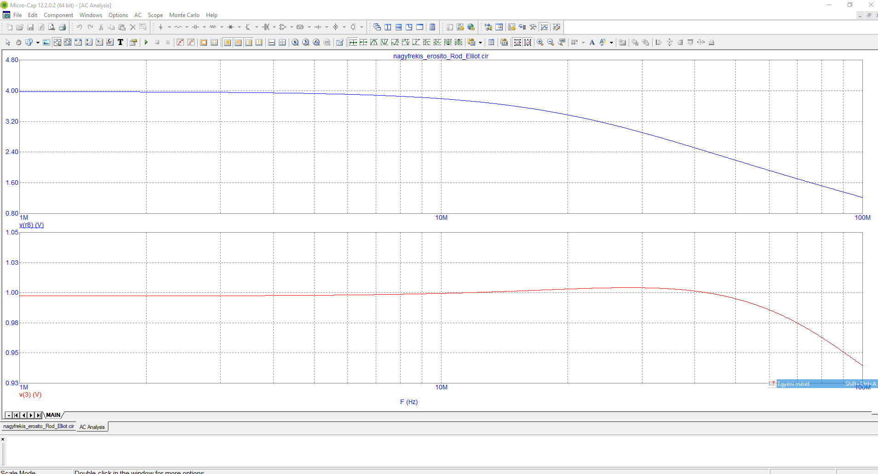Go to first page with the navigation arrow

point(16,415)
